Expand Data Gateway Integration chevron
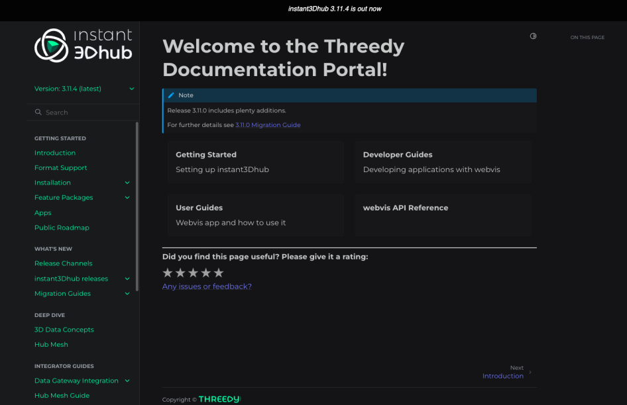Image resolution: width=627 pixels, height=405 pixels. pos(127,381)
